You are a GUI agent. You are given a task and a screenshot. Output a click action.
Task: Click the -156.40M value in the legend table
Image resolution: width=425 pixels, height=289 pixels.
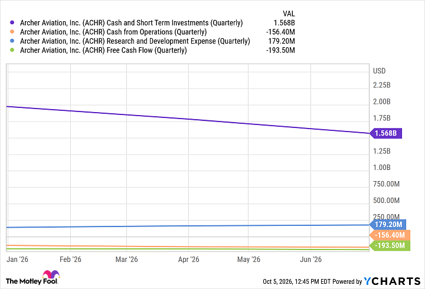(280, 32)
